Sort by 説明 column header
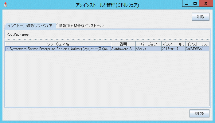The width and height of the screenshot is (215, 123). click(123, 44)
